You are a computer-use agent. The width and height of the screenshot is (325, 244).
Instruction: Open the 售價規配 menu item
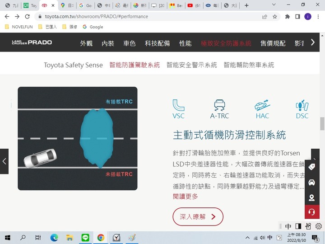273,43
